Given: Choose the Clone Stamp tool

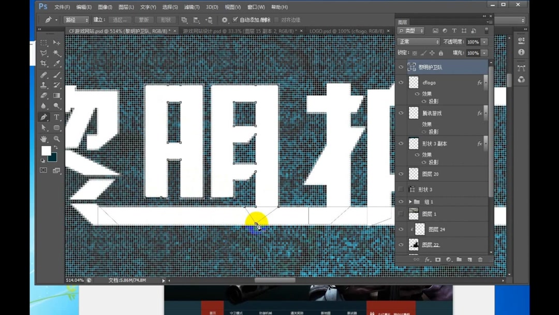Looking at the screenshot, I should (x=43, y=84).
